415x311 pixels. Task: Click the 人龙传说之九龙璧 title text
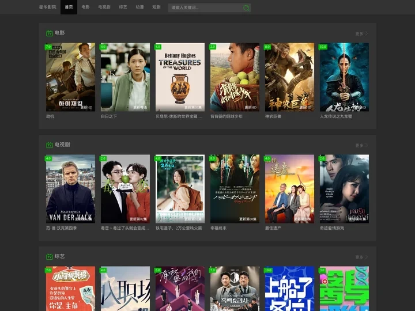pos(336,116)
